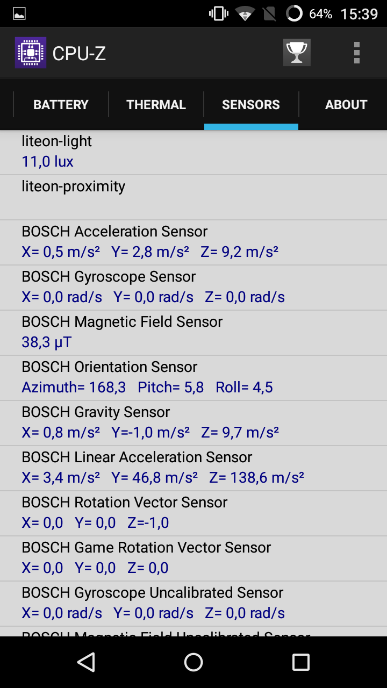Switch to the BATTERY tab
The image size is (387, 688).
[61, 105]
